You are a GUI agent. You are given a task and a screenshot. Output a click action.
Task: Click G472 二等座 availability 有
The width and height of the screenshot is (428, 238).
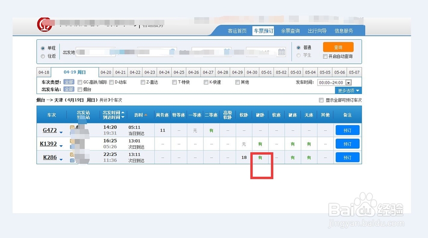pos(211,131)
